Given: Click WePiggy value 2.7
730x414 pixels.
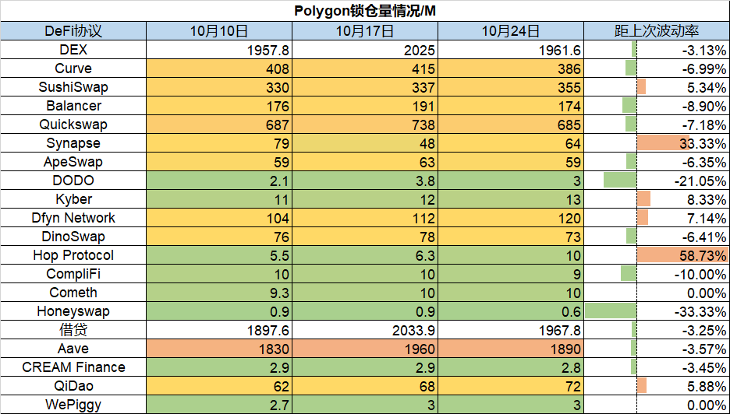Looking at the screenshot, I should pyautogui.click(x=219, y=404).
